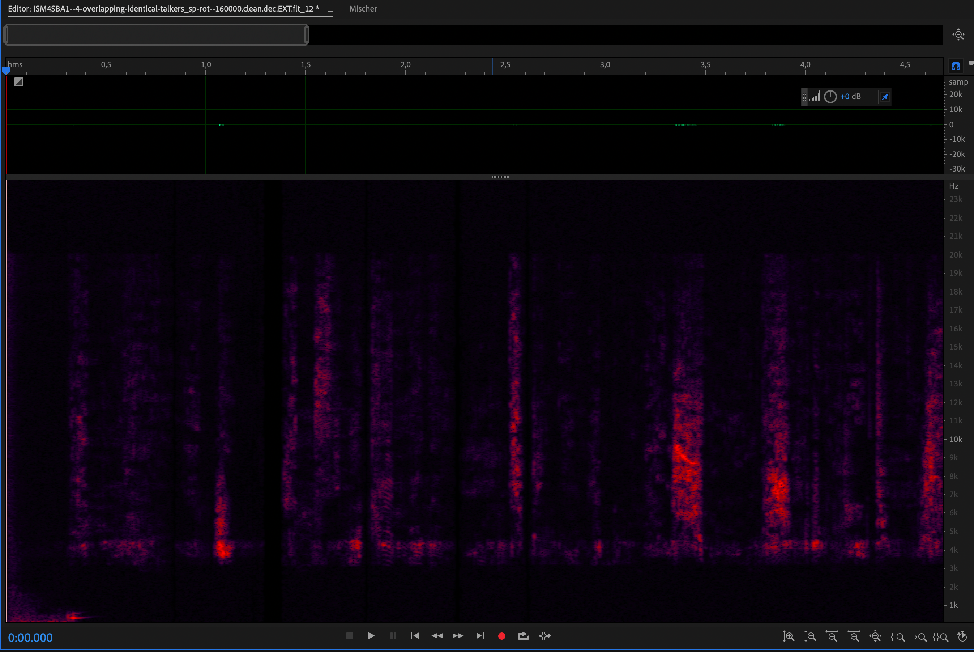Click the Zoom to Selection icon
974x652 pixels.
941,636
